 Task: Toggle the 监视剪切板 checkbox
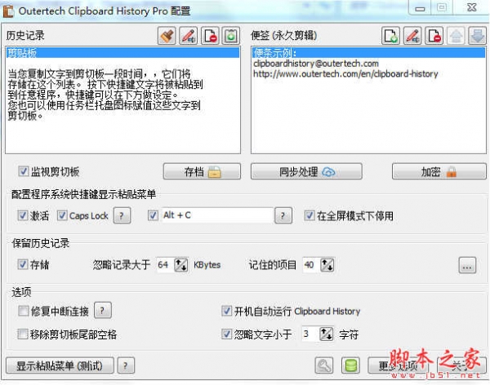point(24,171)
